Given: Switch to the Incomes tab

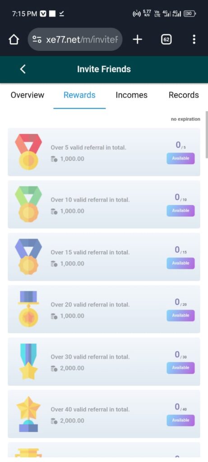Looking at the screenshot, I should 131,95.
